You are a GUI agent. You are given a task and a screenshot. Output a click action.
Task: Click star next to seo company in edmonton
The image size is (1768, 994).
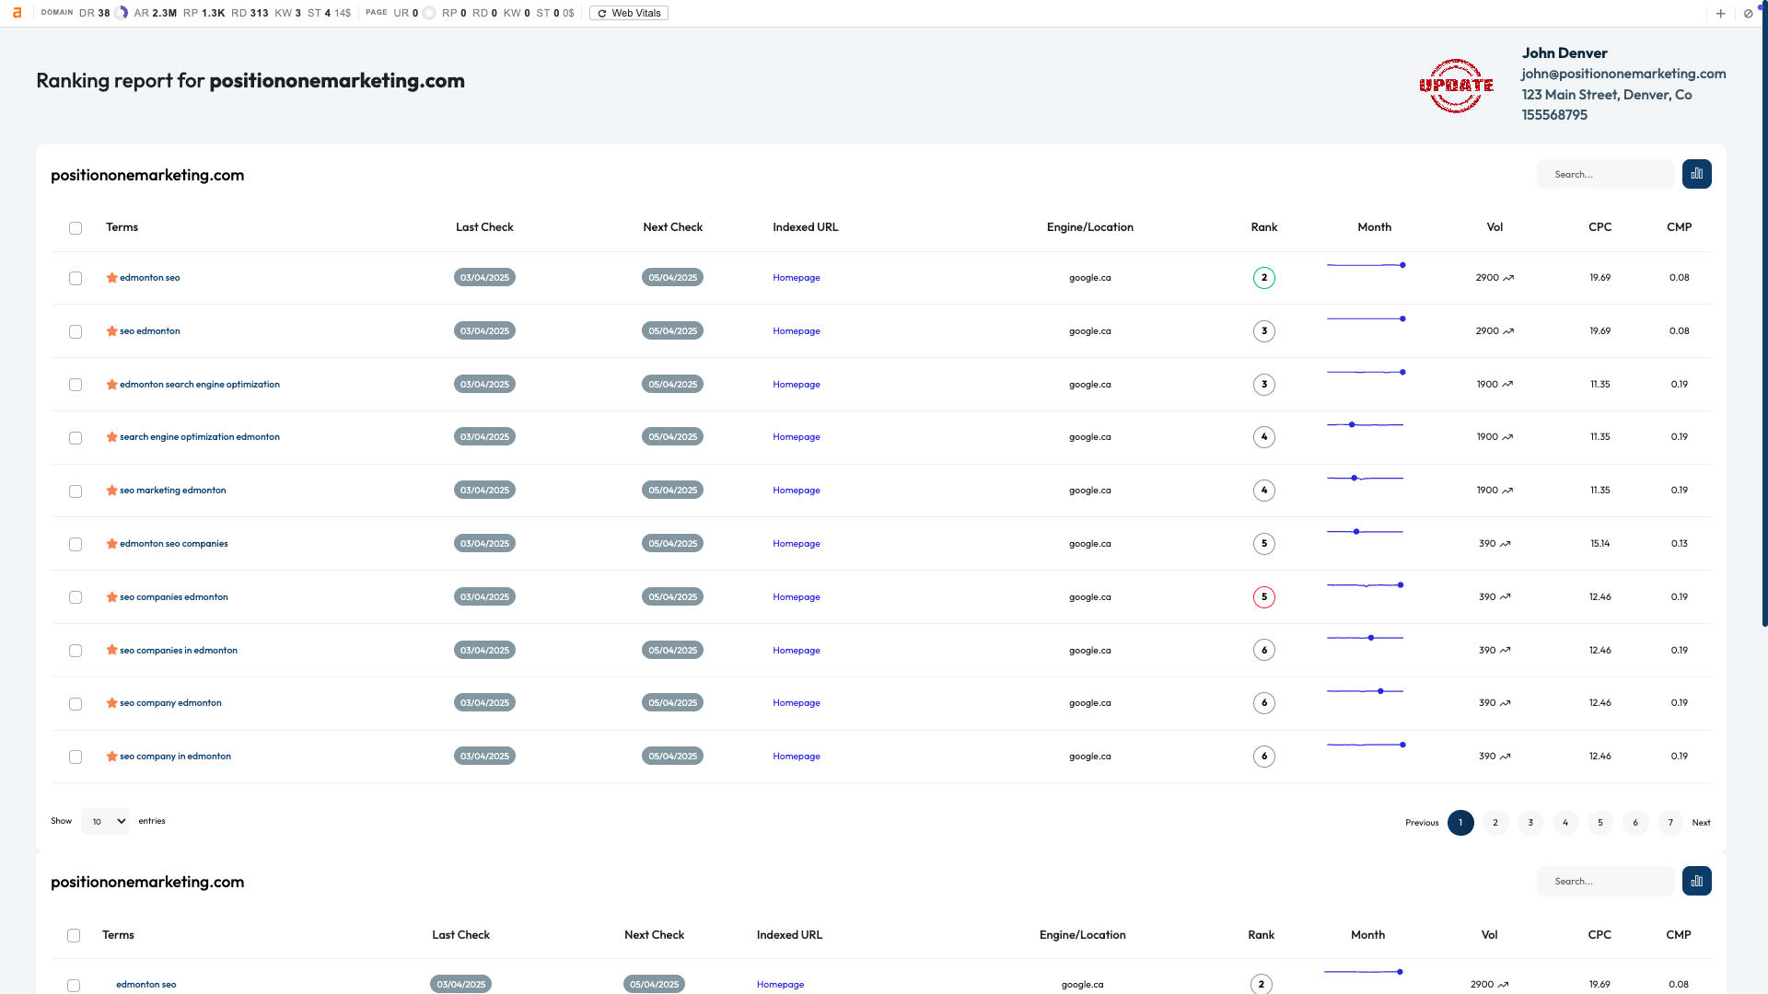(111, 757)
